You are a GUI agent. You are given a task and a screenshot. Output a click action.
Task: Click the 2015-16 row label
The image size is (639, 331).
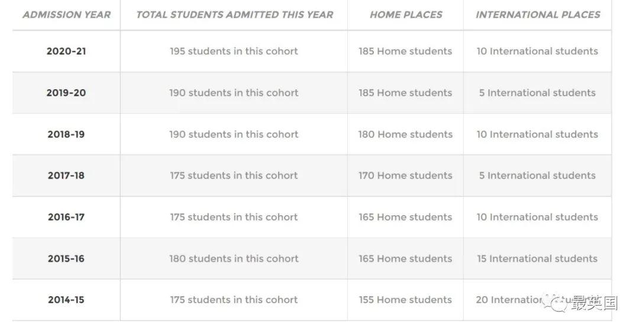pyautogui.click(x=66, y=258)
